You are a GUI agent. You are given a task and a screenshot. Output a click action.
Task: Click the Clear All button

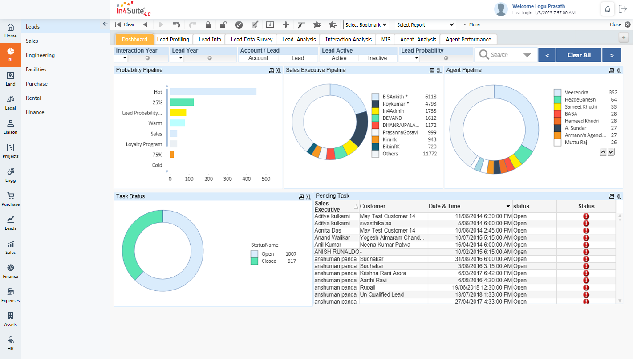[578, 54]
